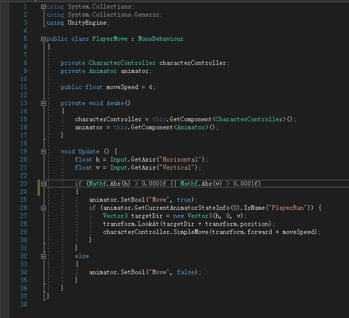Click line number 1 in the margin
The width and height of the screenshot is (349, 318).
(25, 7)
